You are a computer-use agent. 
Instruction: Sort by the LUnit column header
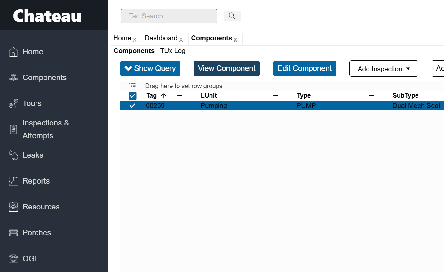(209, 95)
